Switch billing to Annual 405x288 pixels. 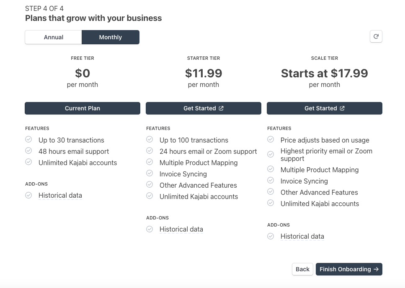[54, 37]
